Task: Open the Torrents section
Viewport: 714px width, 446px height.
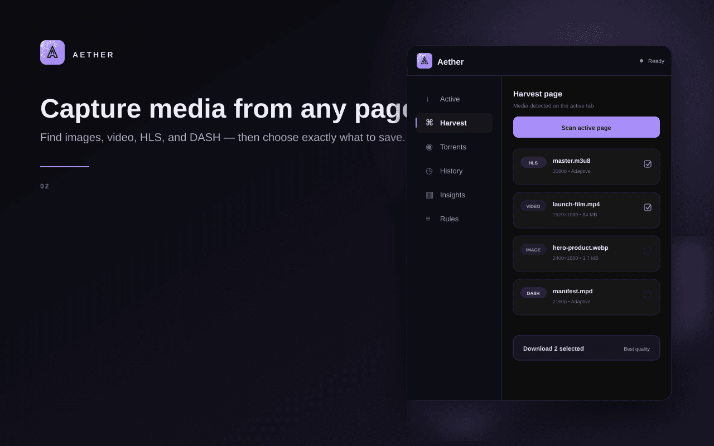Action: click(x=454, y=147)
